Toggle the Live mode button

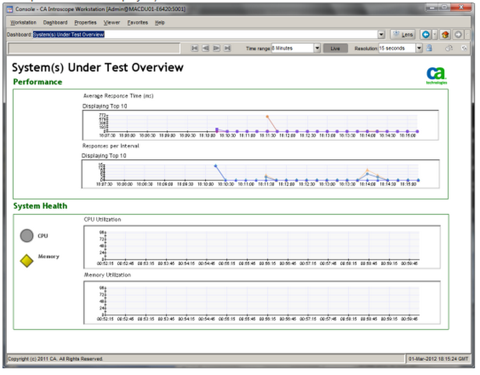tap(335, 49)
